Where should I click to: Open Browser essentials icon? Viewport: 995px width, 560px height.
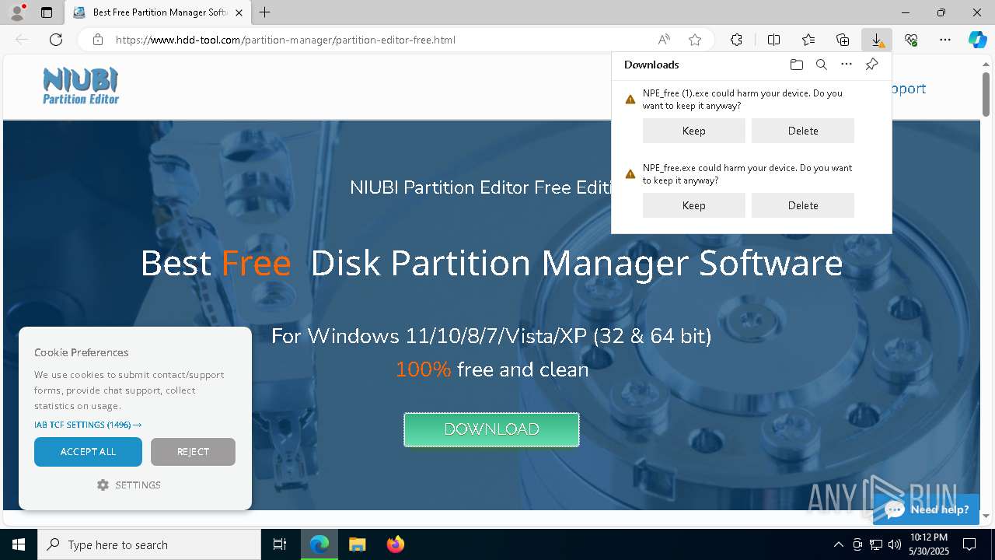(x=911, y=40)
